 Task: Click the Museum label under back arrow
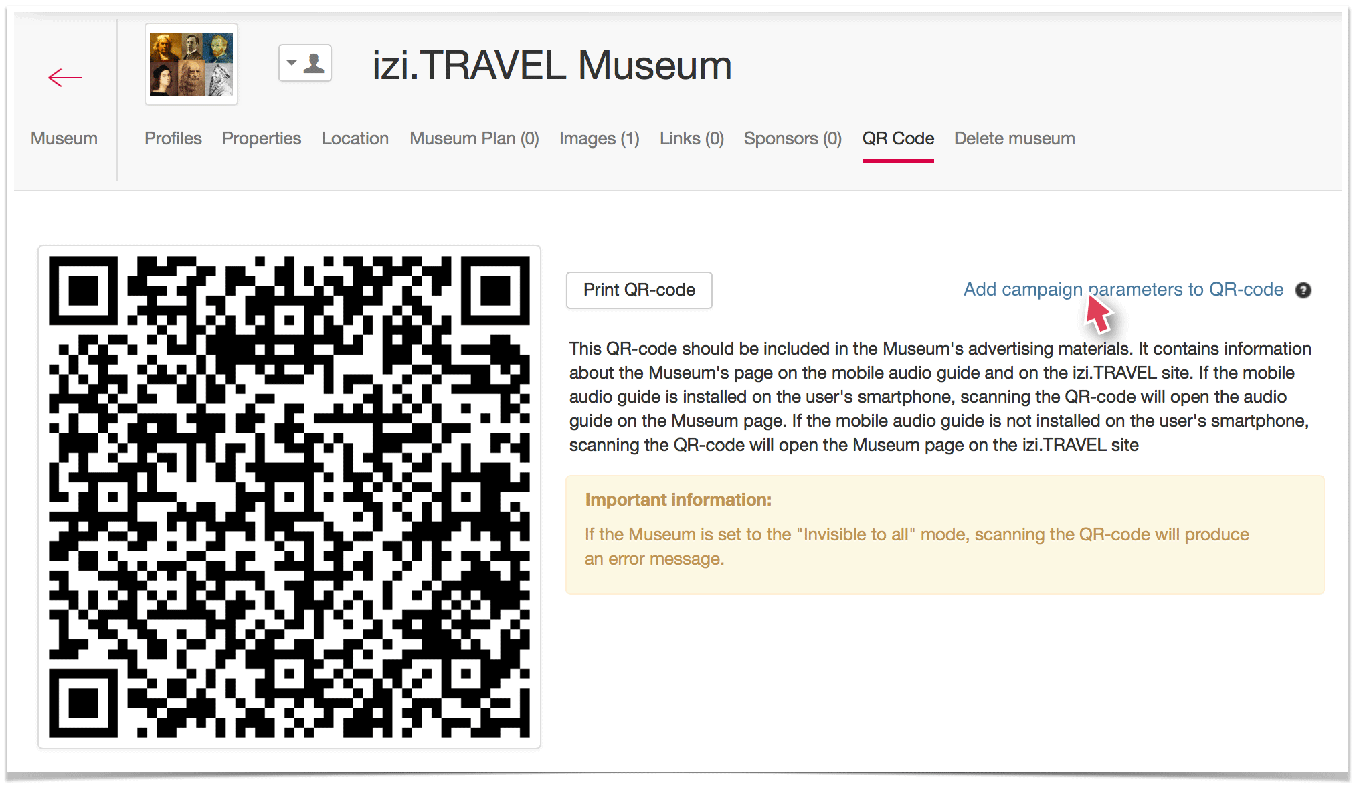click(64, 138)
